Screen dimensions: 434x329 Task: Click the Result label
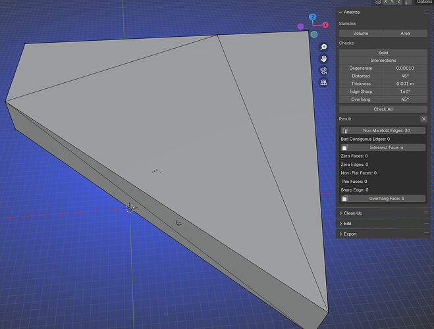click(x=345, y=119)
